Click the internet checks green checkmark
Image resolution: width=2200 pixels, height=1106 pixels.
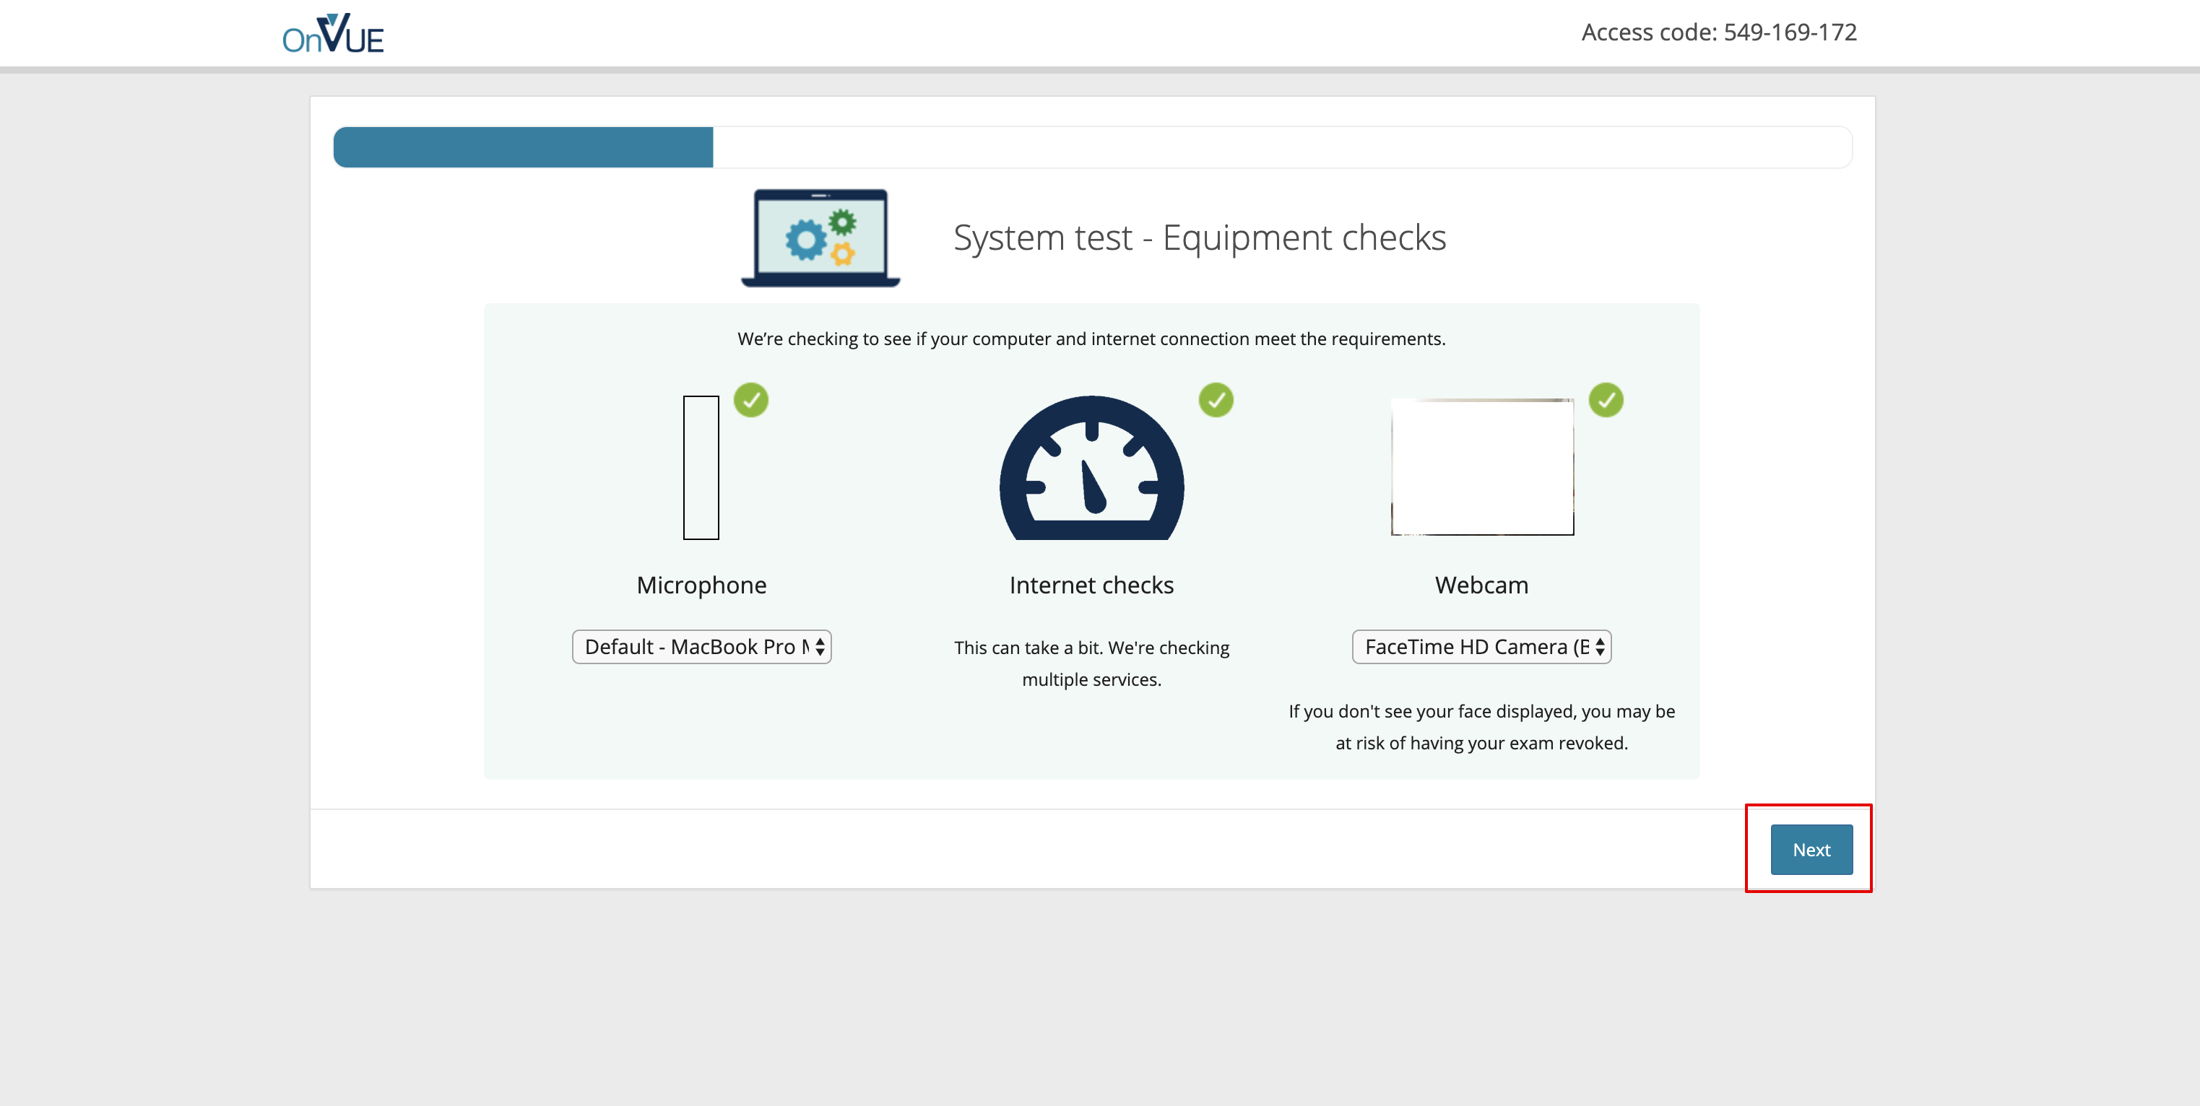pos(1216,400)
